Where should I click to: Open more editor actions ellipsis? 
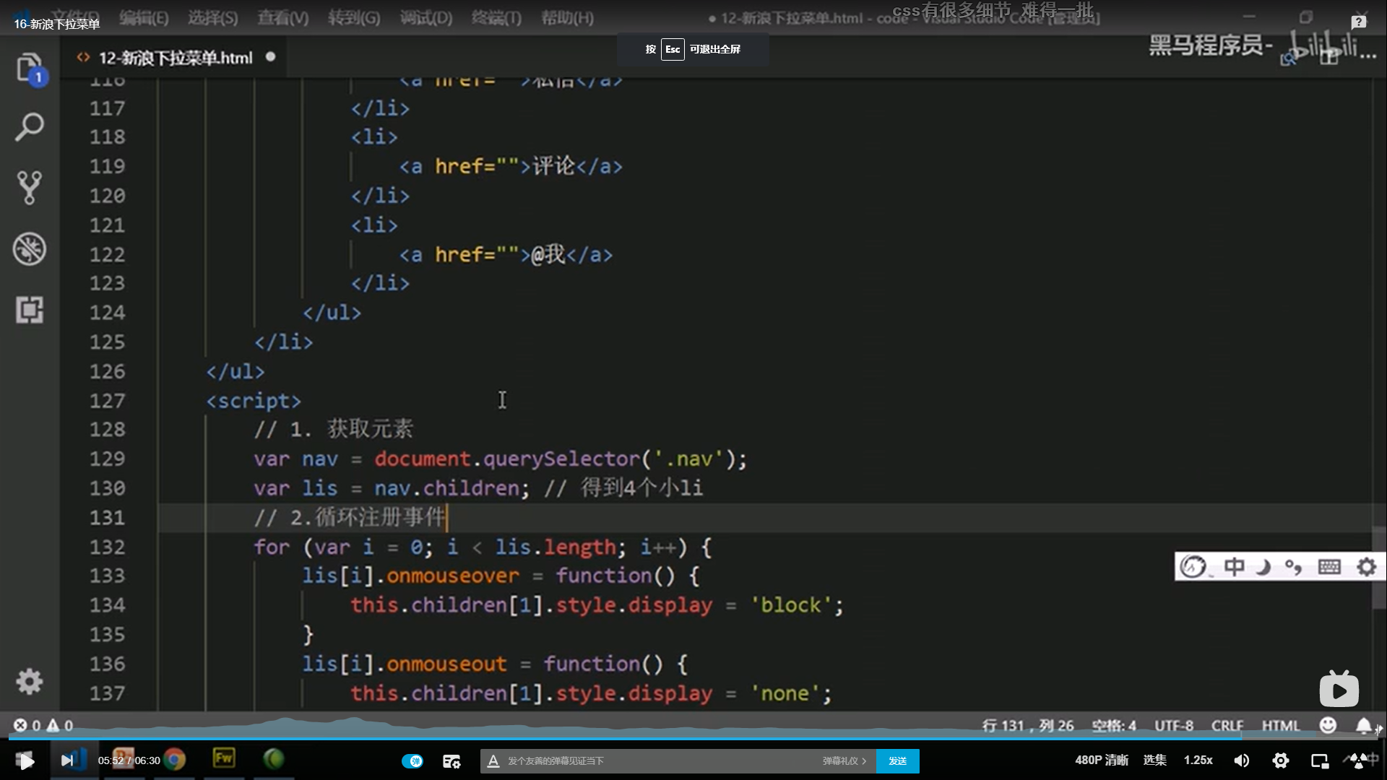click(x=1367, y=56)
